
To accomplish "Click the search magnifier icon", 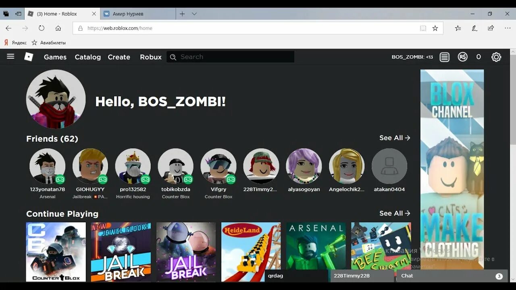I will 173,57.
